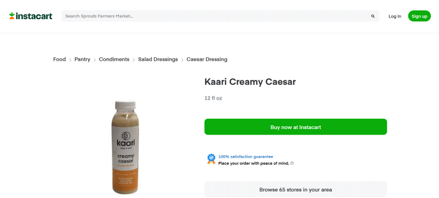Click the chevron between Pantry and Condiments
Image resolution: width=439 pixels, height=198 pixels.
click(x=94, y=60)
